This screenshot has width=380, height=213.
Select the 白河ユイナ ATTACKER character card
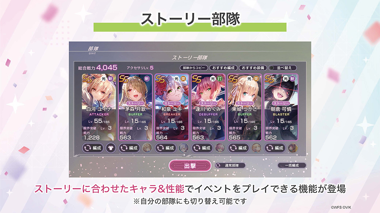pos(99,107)
